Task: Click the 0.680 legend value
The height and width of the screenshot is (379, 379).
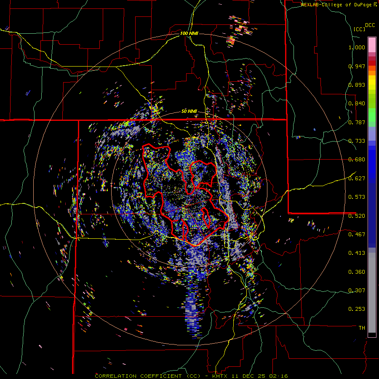Action: 357,160
